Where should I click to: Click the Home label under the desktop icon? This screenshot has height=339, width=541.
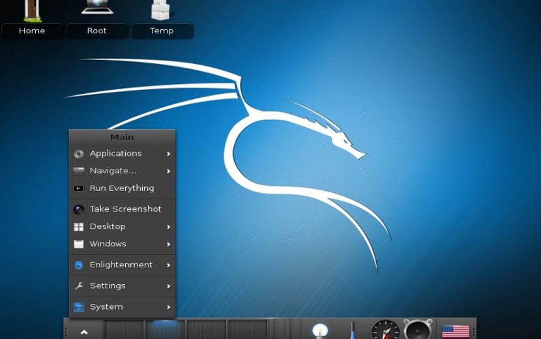point(32,31)
